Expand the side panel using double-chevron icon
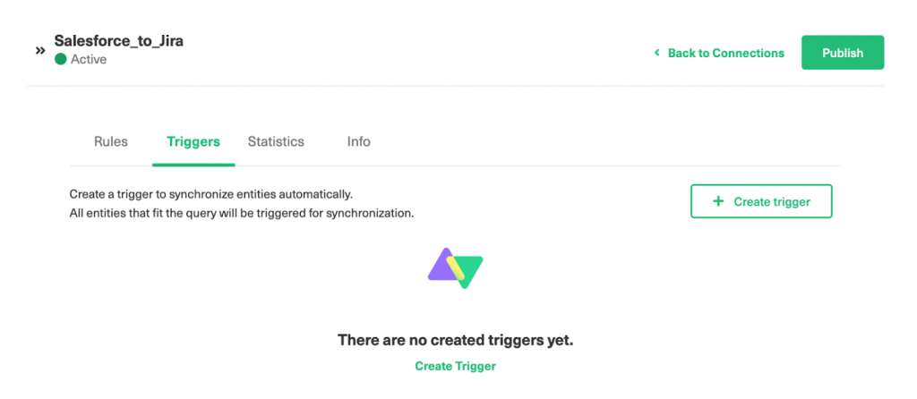 (x=40, y=51)
